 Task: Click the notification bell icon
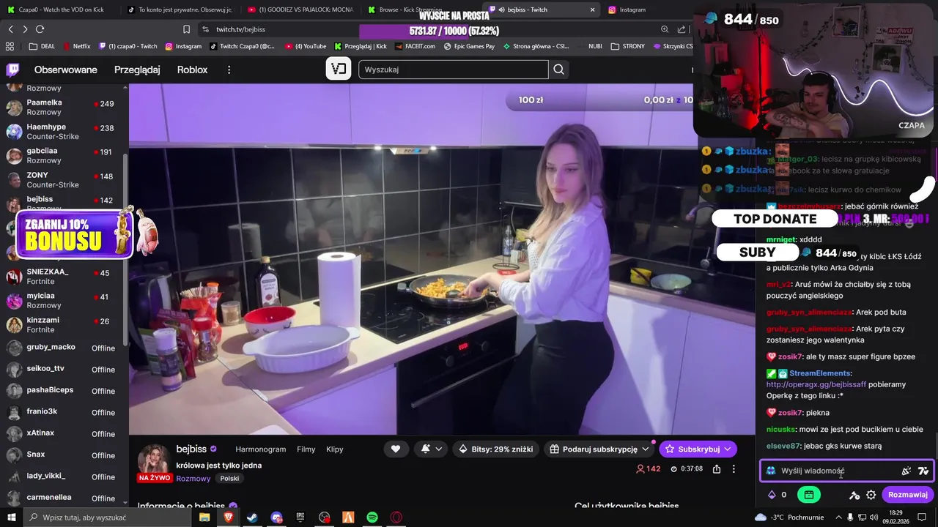point(426,449)
